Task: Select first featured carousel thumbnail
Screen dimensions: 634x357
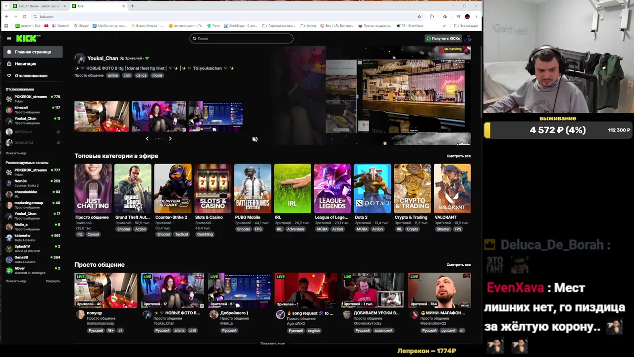Action: tap(102, 117)
